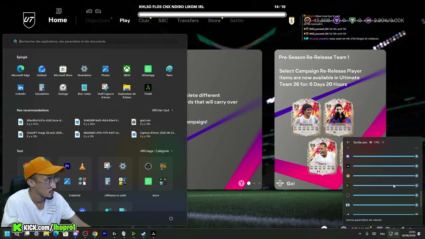Expand Affichage : Catégorie view dropdown
The height and width of the screenshot is (239, 425).
(x=157, y=151)
